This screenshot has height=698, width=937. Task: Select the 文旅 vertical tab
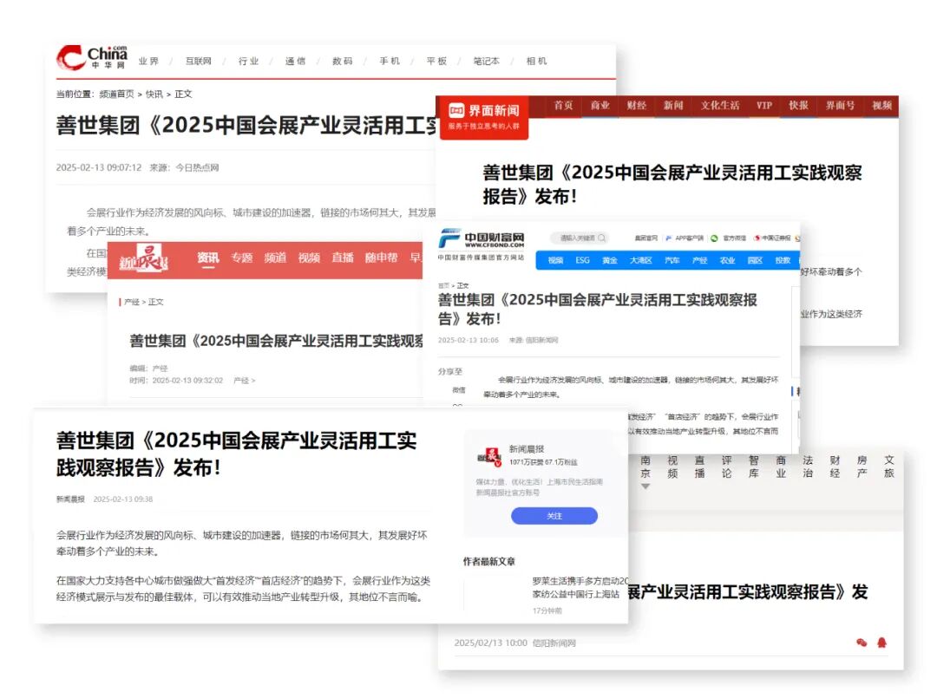888,466
